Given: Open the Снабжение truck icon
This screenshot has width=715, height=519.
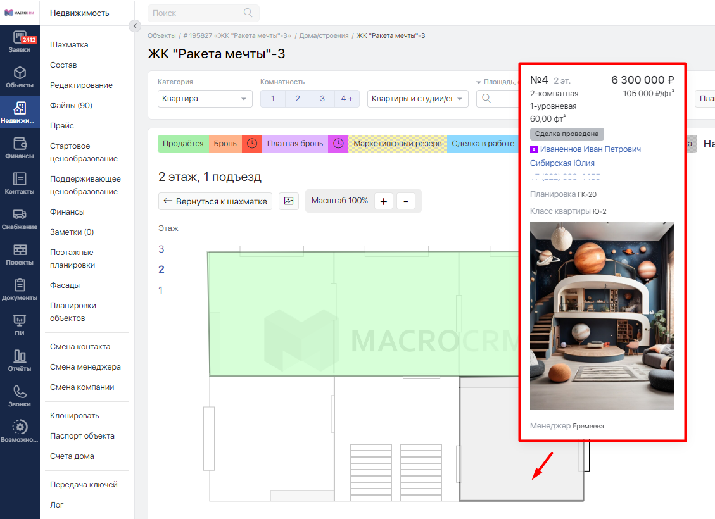Looking at the screenshot, I should pos(20,218).
